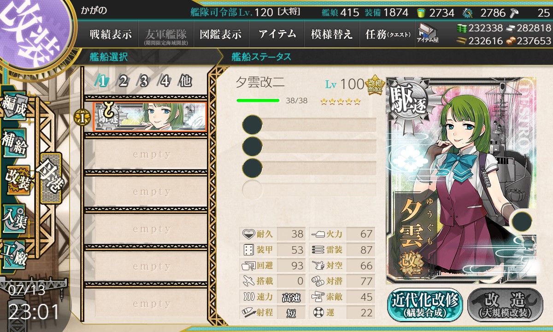Open 図鑑表示 menu item

(221, 34)
